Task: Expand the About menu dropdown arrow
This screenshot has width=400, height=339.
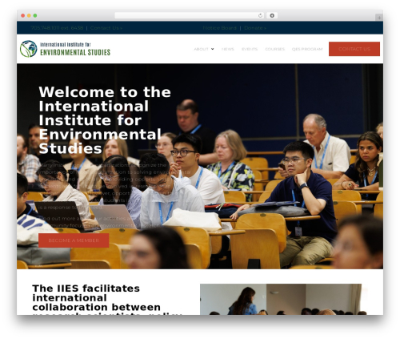Action: coord(213,49)
